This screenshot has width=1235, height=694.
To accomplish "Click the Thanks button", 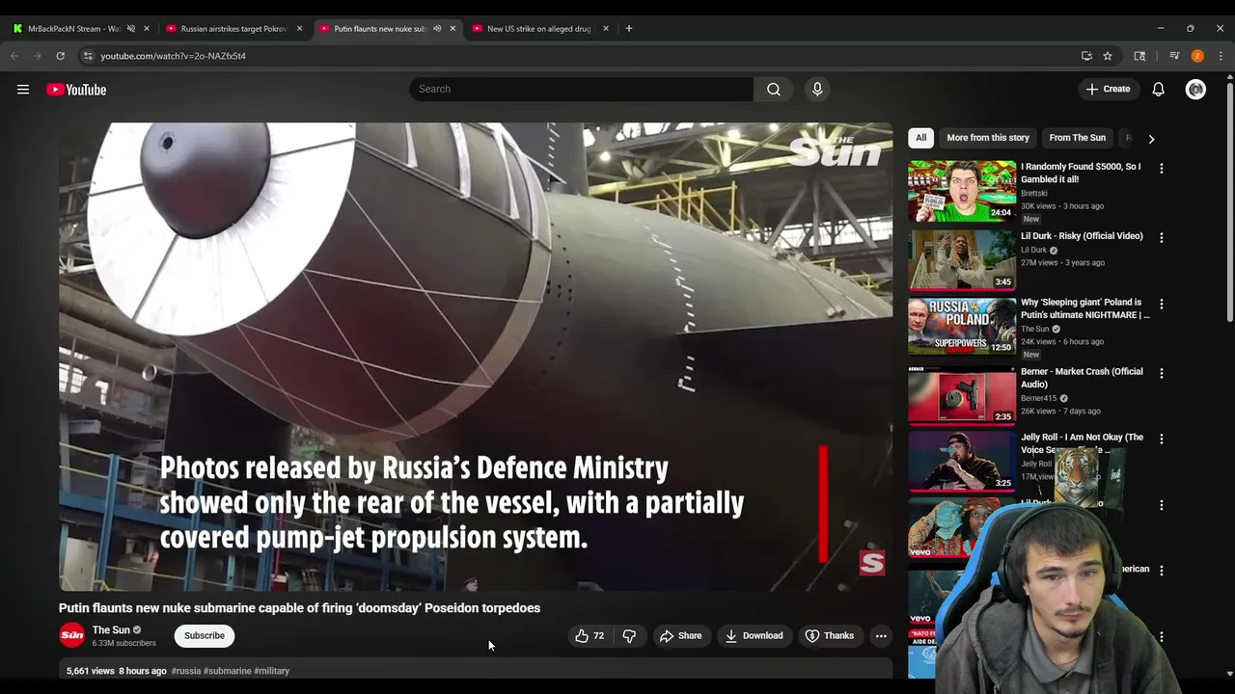I will 829,635.
